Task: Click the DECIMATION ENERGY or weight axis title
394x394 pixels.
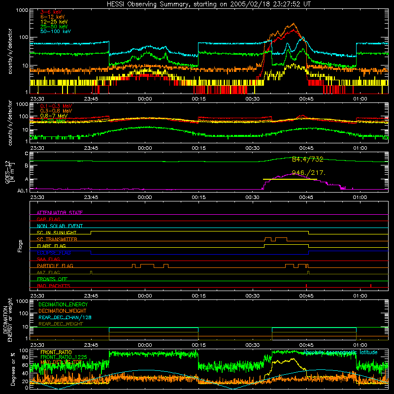Action: click(7, 320)
